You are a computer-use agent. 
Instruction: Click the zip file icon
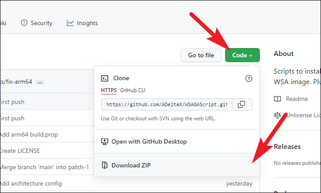point(105,165)
